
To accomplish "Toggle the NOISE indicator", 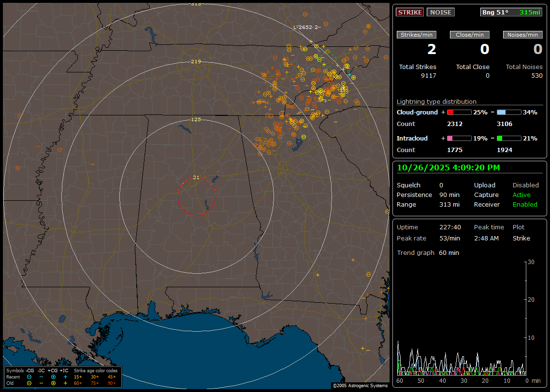I will coord(440,12).
